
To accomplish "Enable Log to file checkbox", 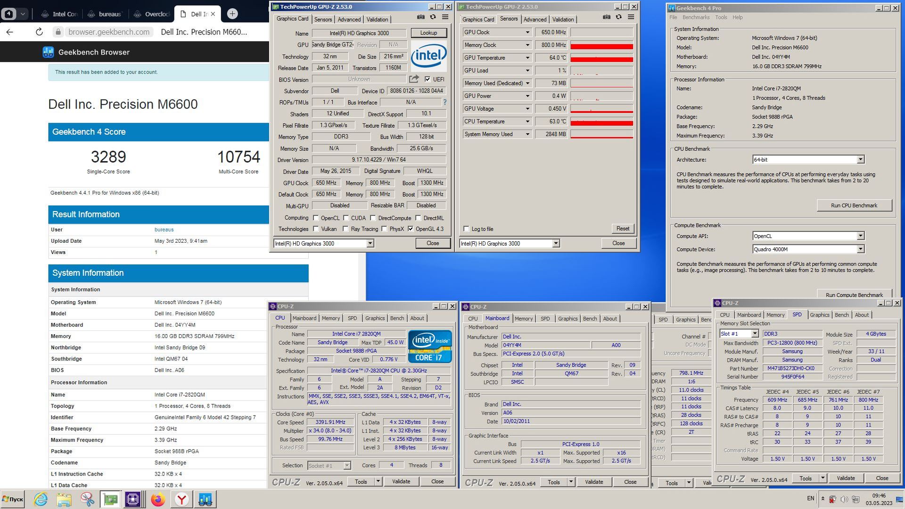I will click(466, 229).
